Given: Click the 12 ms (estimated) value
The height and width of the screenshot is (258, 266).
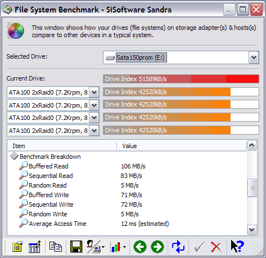Looking at the screenshot, I should pos(145,224).
